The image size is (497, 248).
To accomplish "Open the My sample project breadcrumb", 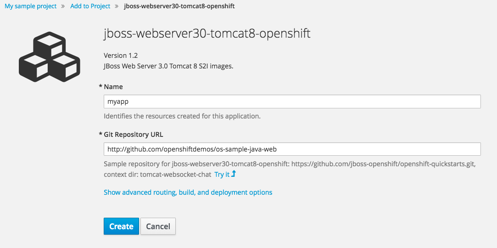I will [31, 6].
